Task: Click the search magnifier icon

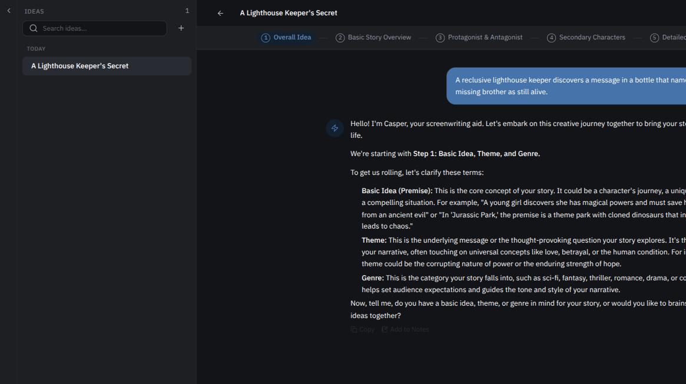Action: pyautogui.click(x=33, y=28)
